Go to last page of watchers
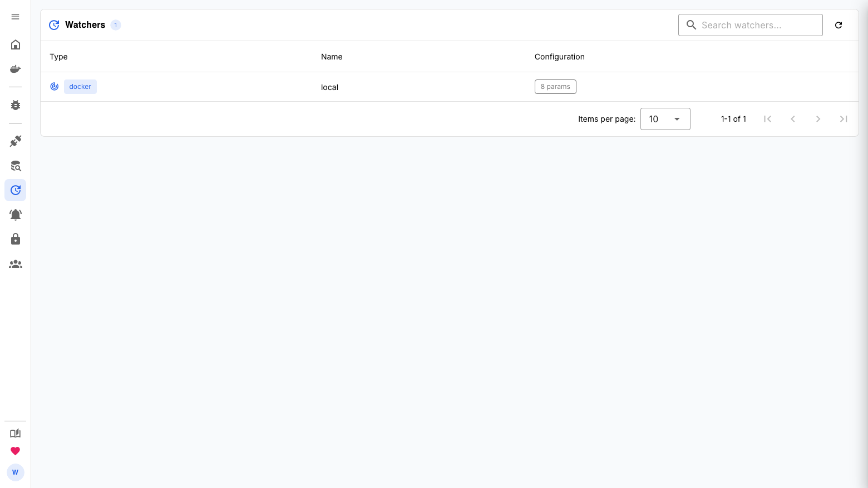This screenshot has height=488, width=868. coord(844,119)
